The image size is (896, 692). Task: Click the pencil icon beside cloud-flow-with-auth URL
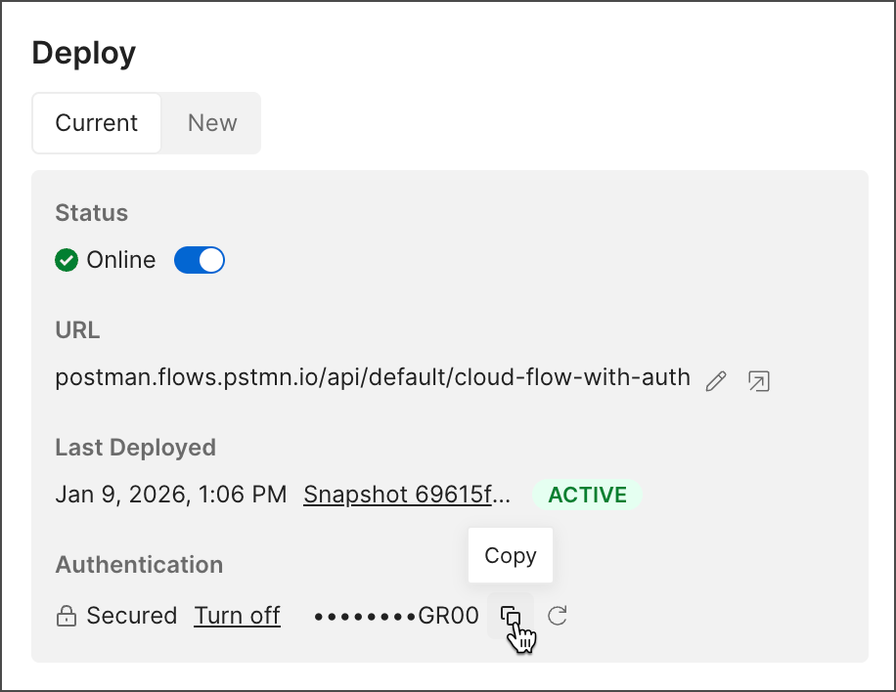click(715, 380)
